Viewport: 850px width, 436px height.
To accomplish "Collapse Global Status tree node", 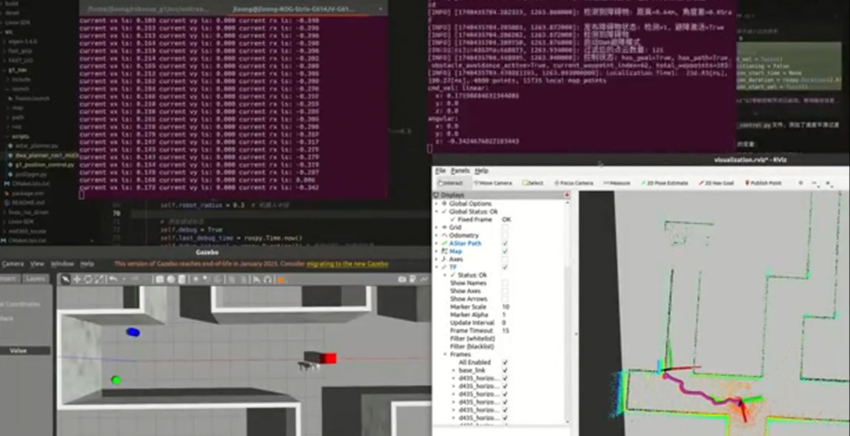I will (437, 211).
